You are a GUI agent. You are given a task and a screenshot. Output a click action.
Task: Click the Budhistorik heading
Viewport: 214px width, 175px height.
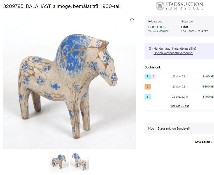coord(153,67)
